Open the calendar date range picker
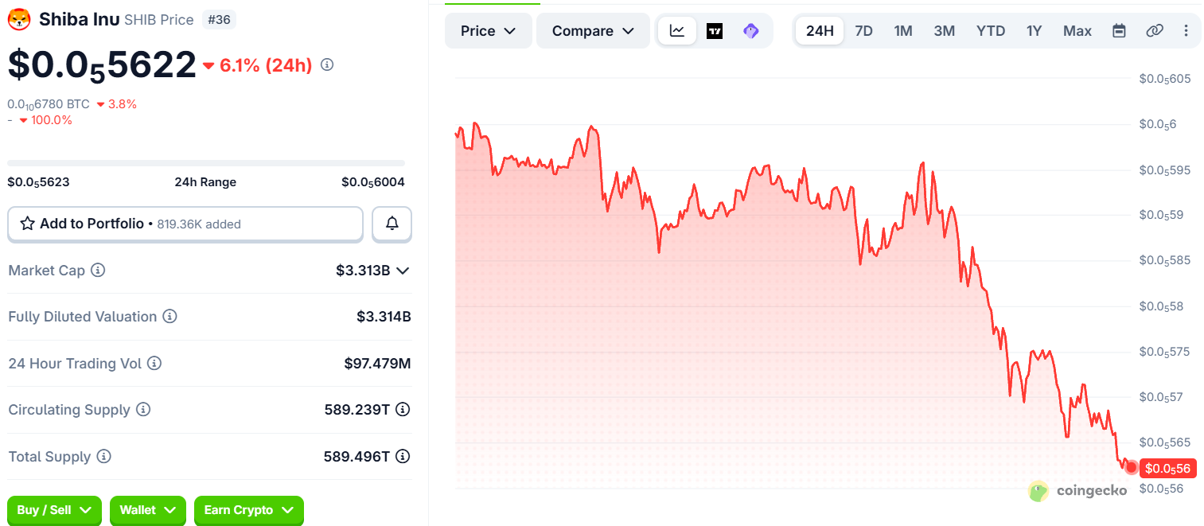The width and height of the screenshot is (1204, 526). click(x=1119, y=31)
